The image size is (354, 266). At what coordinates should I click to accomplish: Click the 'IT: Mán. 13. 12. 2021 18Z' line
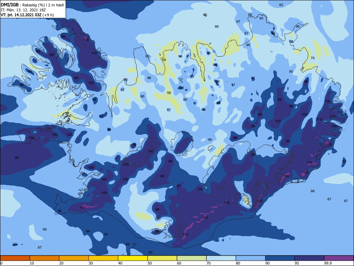click(23, 10)
